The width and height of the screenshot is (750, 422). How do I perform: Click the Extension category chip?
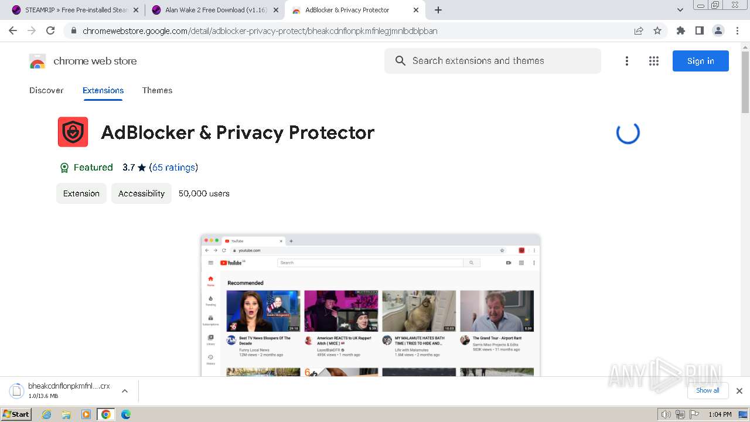(x=81, y=193)
